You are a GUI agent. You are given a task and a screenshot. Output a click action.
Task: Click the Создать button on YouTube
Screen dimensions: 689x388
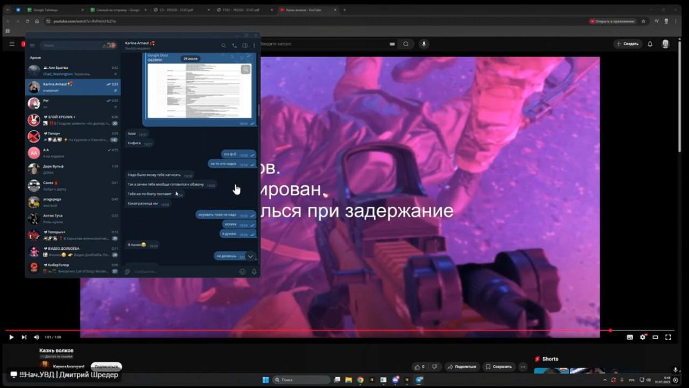point(628,44)
